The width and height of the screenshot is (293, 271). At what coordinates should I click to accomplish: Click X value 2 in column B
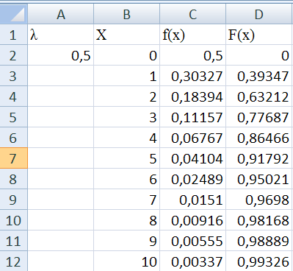[126, 96]
